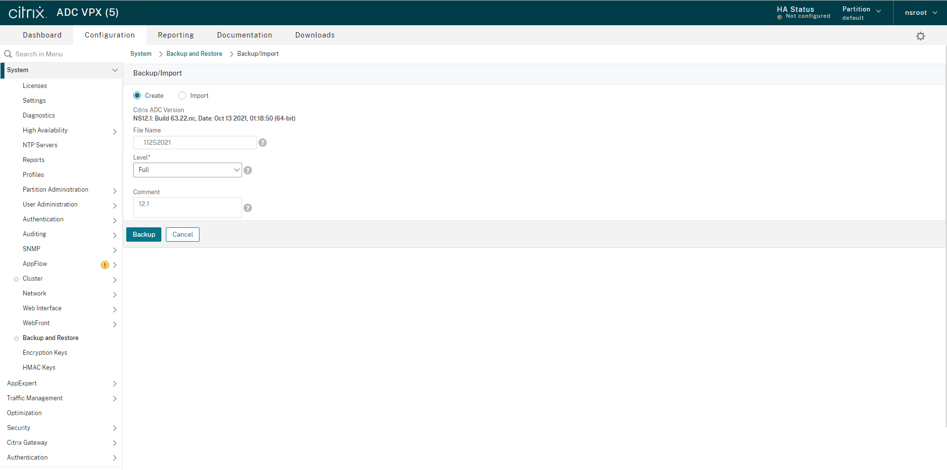Expand High Availability submenu
Viewport: 947px width, 470px height.
[x=114, y=131]
